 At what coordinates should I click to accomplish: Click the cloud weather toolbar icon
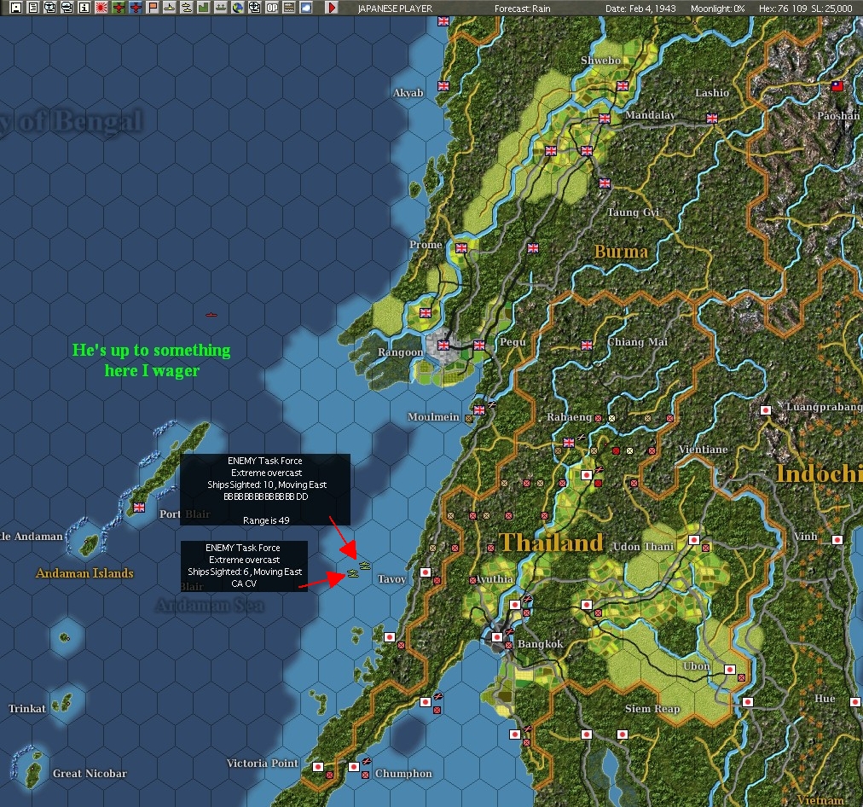click(306, 7)
